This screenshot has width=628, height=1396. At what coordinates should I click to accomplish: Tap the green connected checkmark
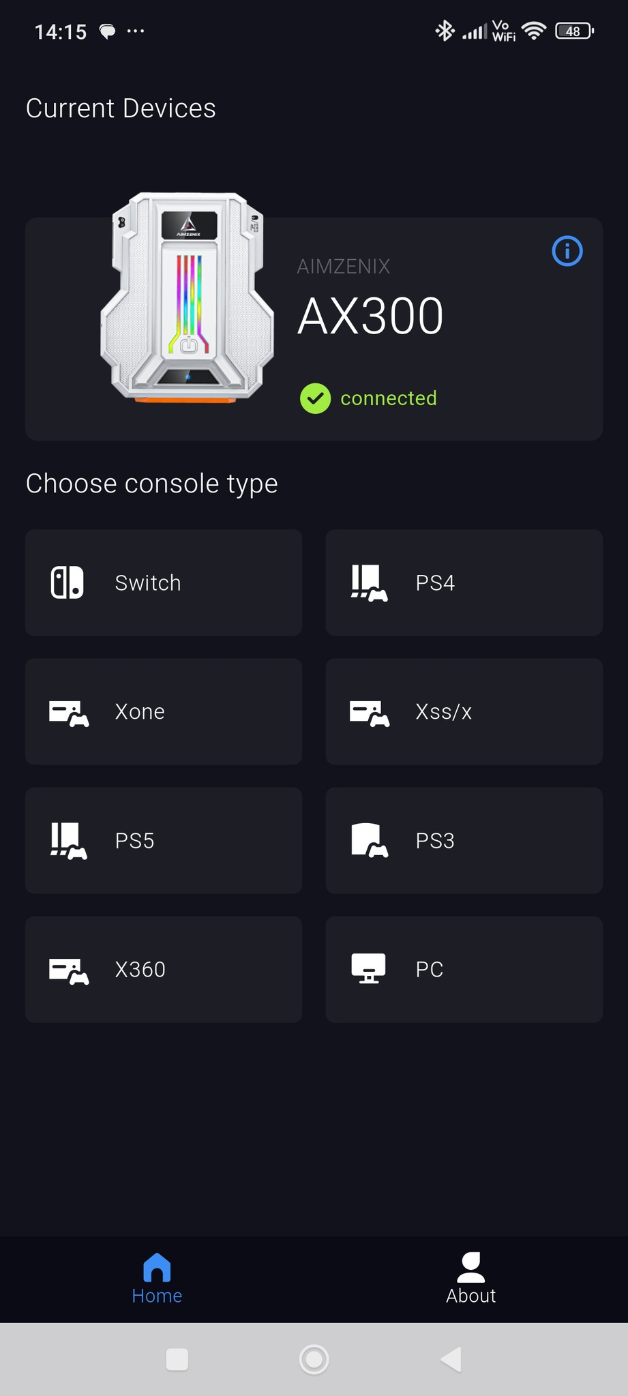point(315,398)
